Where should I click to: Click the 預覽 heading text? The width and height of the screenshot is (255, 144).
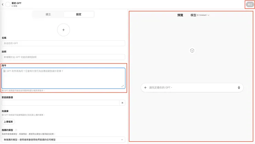180,15
